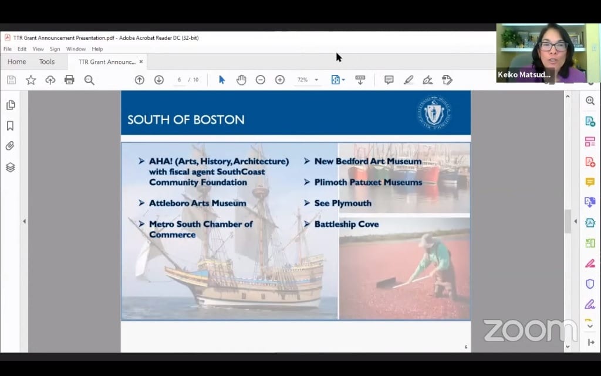Viewport: 601px width, 376px height.
Task: Add a comment sticky note
Action: (x=389, y=80)
